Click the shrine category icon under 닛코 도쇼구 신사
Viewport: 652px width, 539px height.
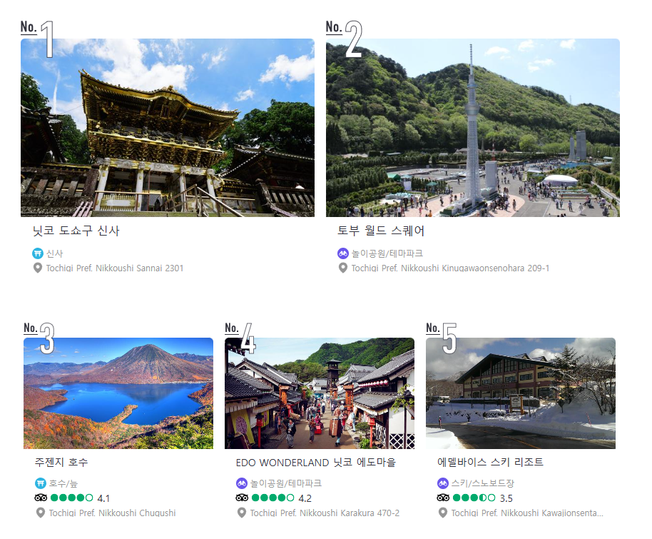(x=38, y=253)
